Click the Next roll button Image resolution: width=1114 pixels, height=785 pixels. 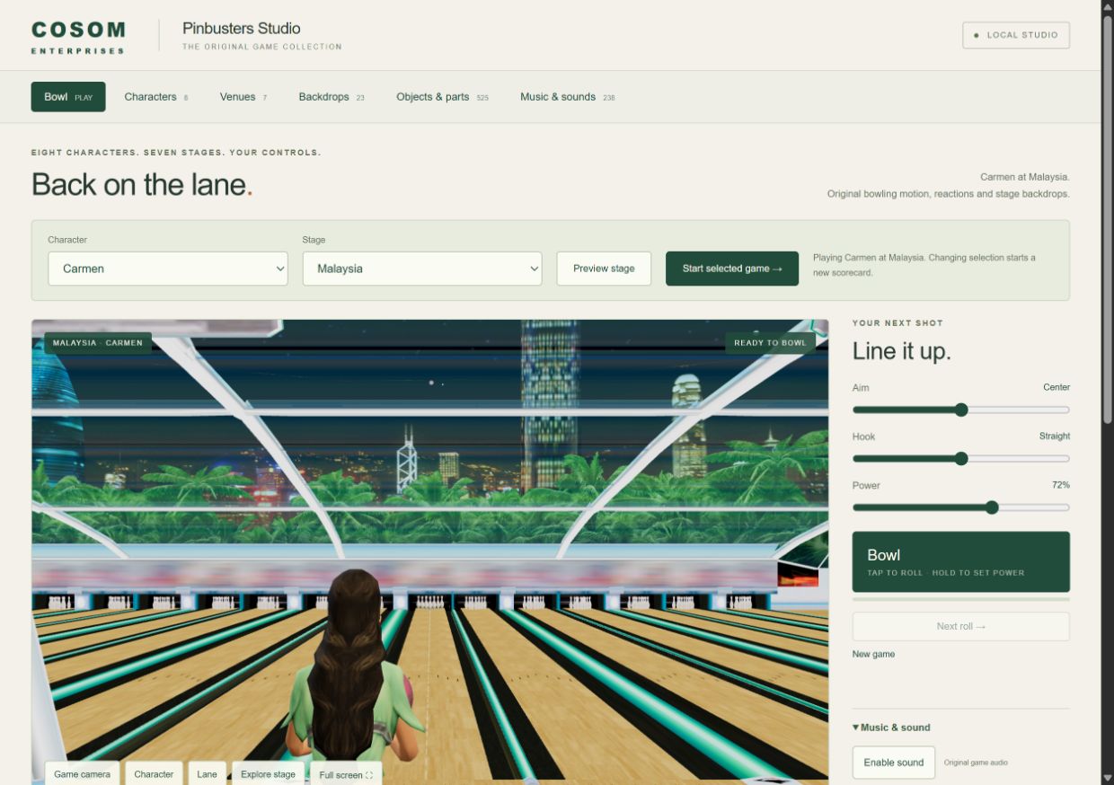(961, 627)
